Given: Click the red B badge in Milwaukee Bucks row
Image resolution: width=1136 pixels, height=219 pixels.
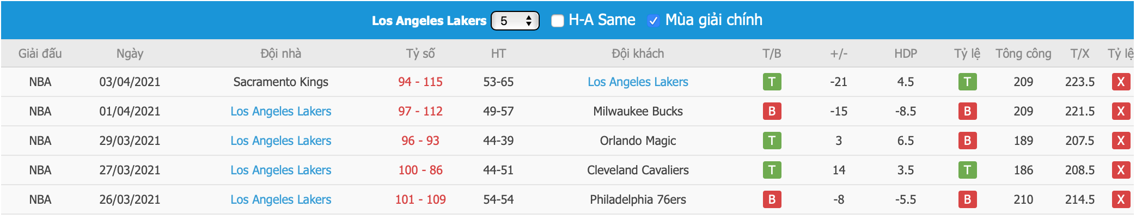Looking at the screenshot, I should click(772, 111).
